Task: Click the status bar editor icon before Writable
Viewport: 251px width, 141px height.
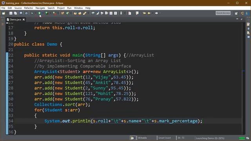Action: click(133, 138)
